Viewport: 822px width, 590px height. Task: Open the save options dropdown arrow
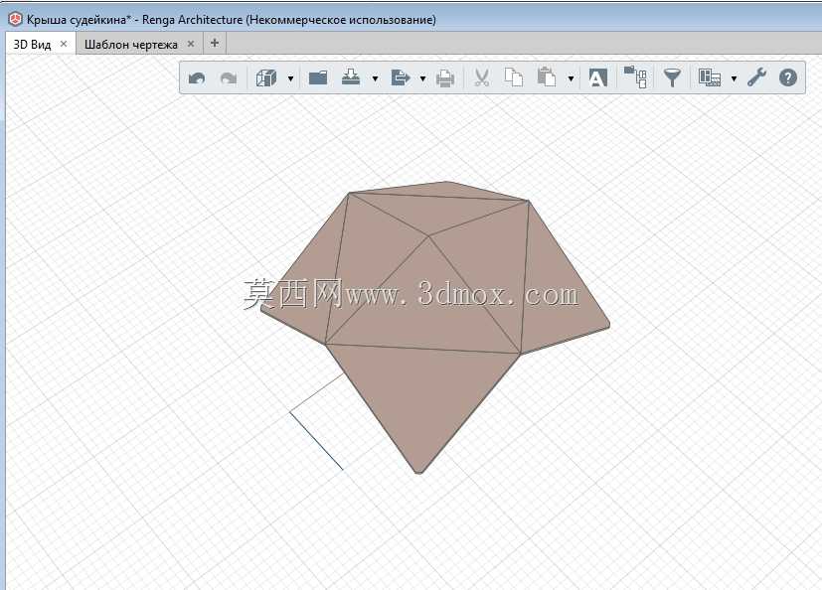click(x=375, y=78)
